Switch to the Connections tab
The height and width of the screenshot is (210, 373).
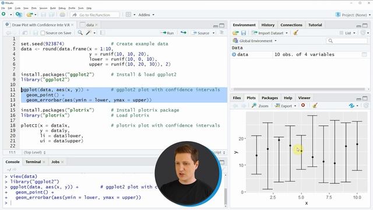(x=291, y=24)
